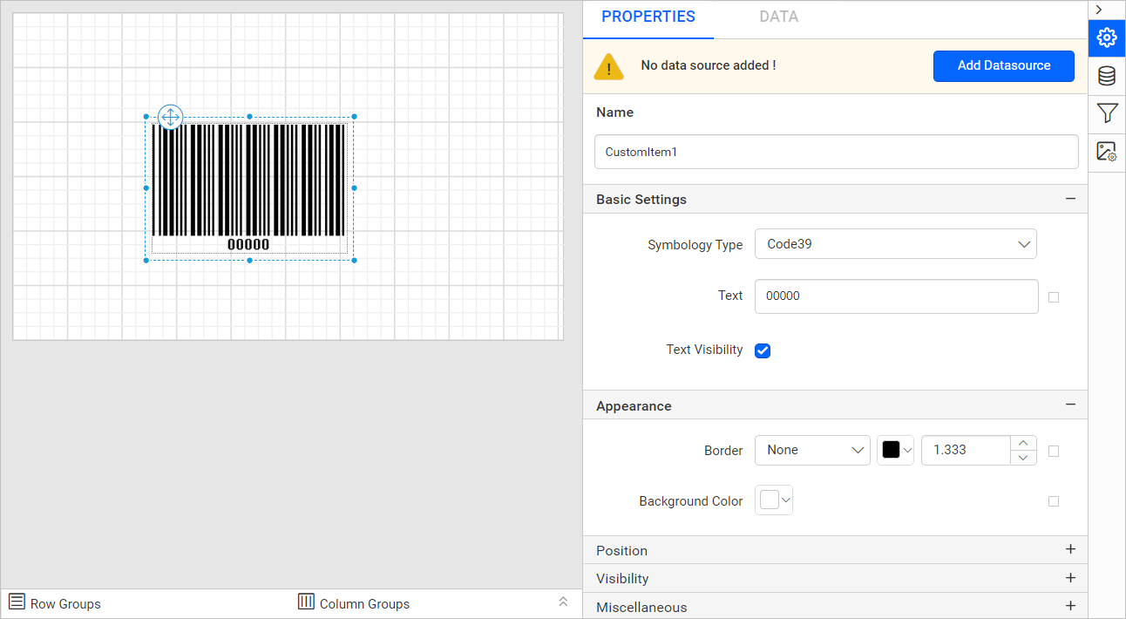
Task: Click the bottom-center resize handle of barcode
Action: [x=249, y=260]
